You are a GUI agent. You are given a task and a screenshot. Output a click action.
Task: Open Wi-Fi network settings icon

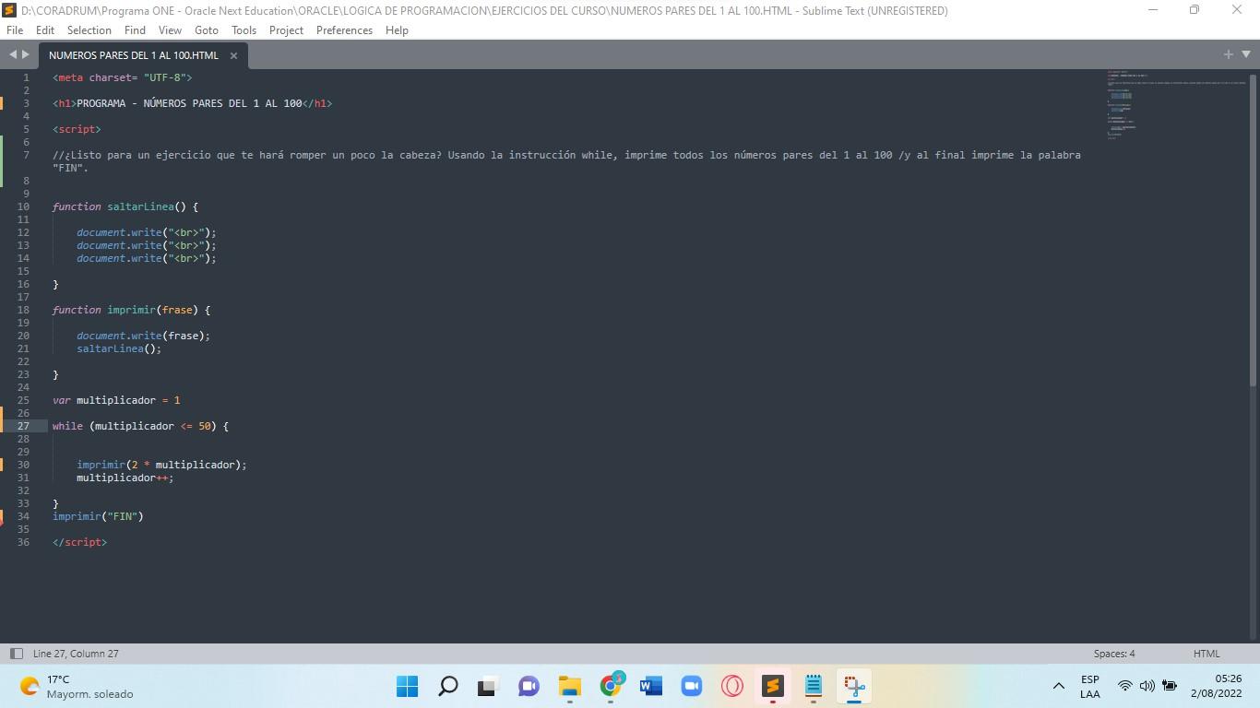[1125, 686]
